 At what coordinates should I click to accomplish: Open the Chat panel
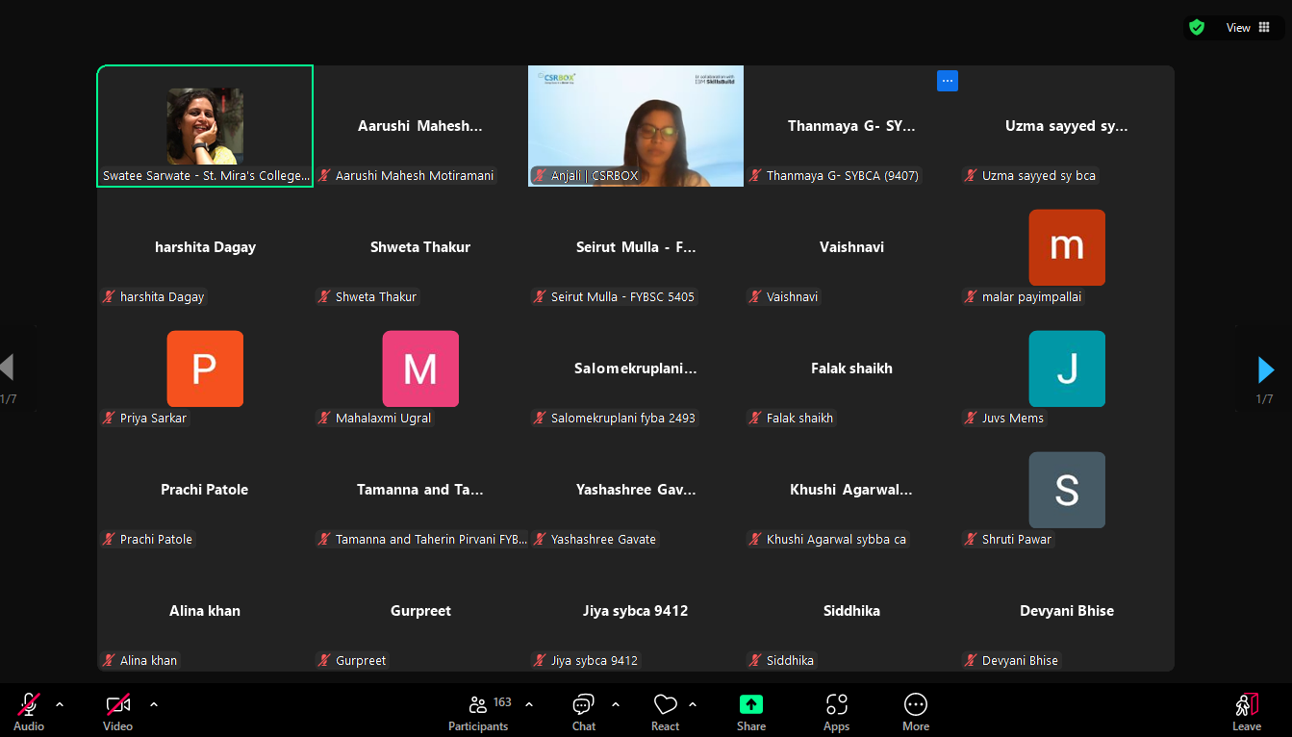[583, 711]
